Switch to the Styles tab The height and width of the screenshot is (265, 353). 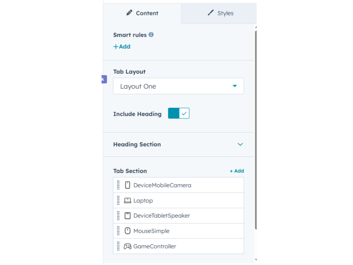point(220,13)
